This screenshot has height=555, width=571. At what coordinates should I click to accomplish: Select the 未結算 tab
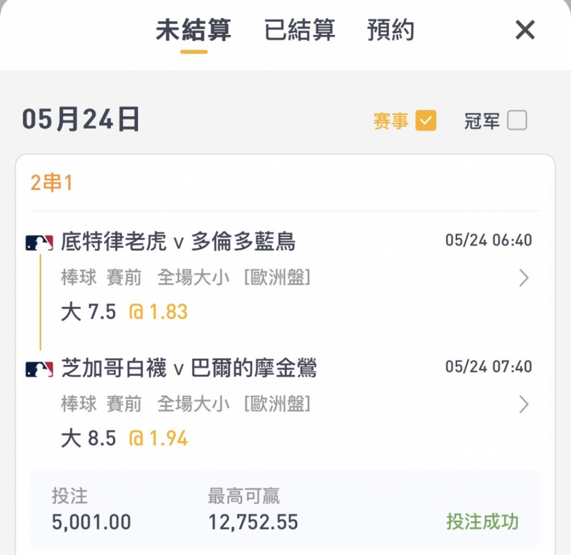(x=193, y=30)
